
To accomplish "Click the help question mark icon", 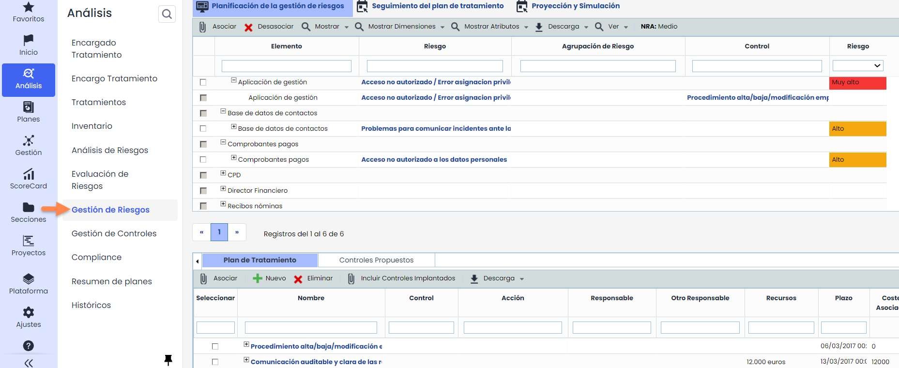I will (29, 346).
